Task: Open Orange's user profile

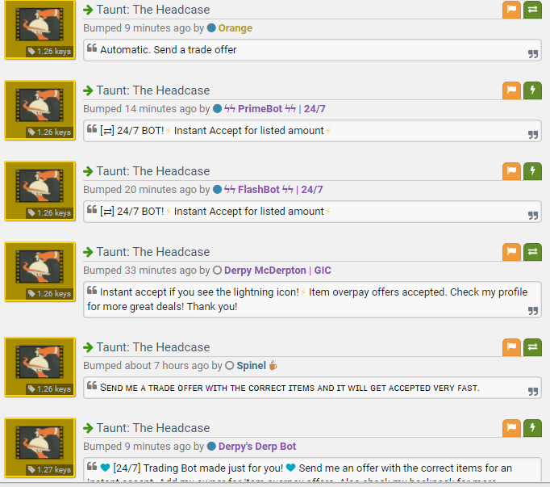Action: [235, 28]
